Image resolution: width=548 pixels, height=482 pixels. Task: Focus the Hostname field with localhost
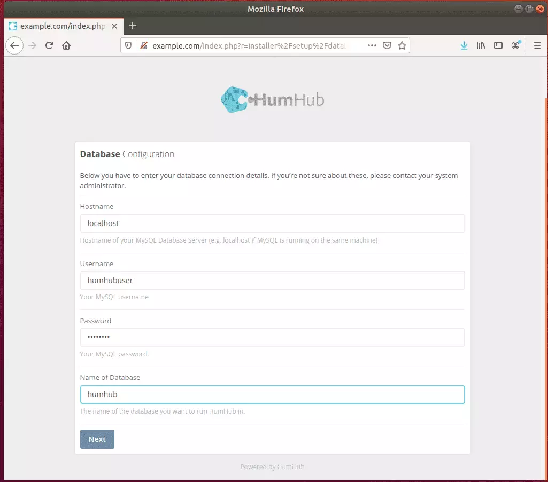click(x=272, y=223)
